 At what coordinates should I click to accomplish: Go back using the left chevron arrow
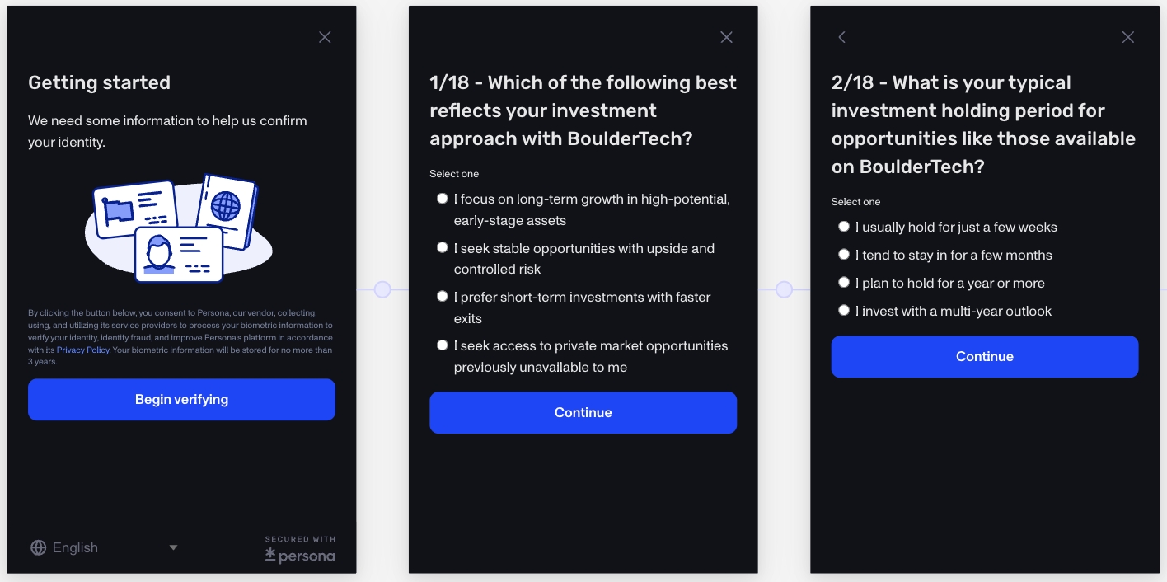coord(841,37)
